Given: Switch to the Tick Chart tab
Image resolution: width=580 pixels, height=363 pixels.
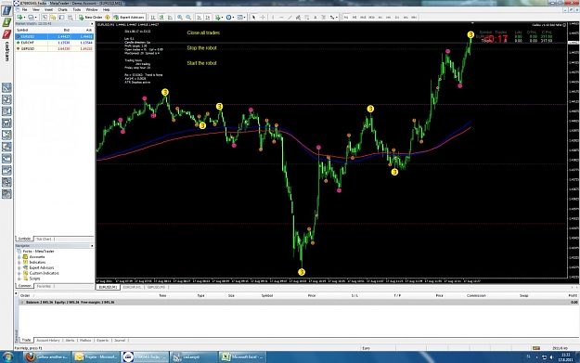Looking at the screenshot, I should pos(44,239).
